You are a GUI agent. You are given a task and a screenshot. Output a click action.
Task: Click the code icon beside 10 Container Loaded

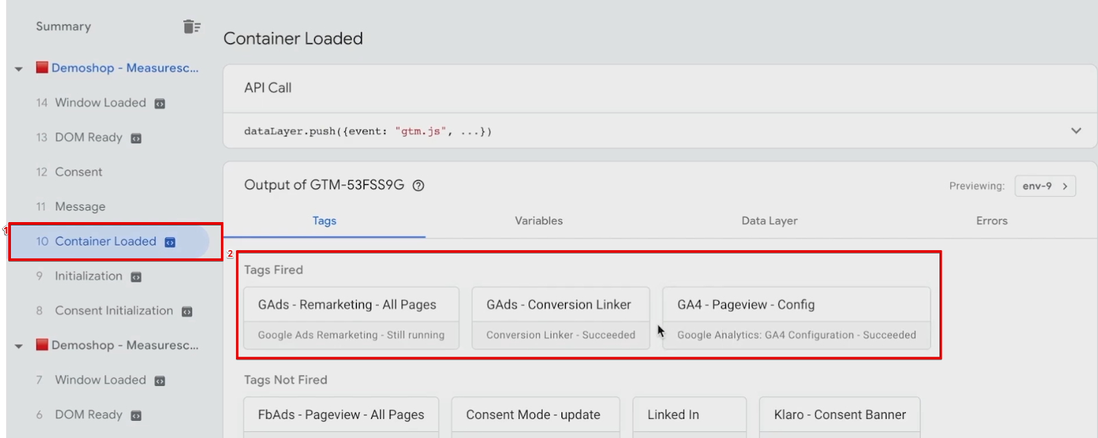coord(170,242)
